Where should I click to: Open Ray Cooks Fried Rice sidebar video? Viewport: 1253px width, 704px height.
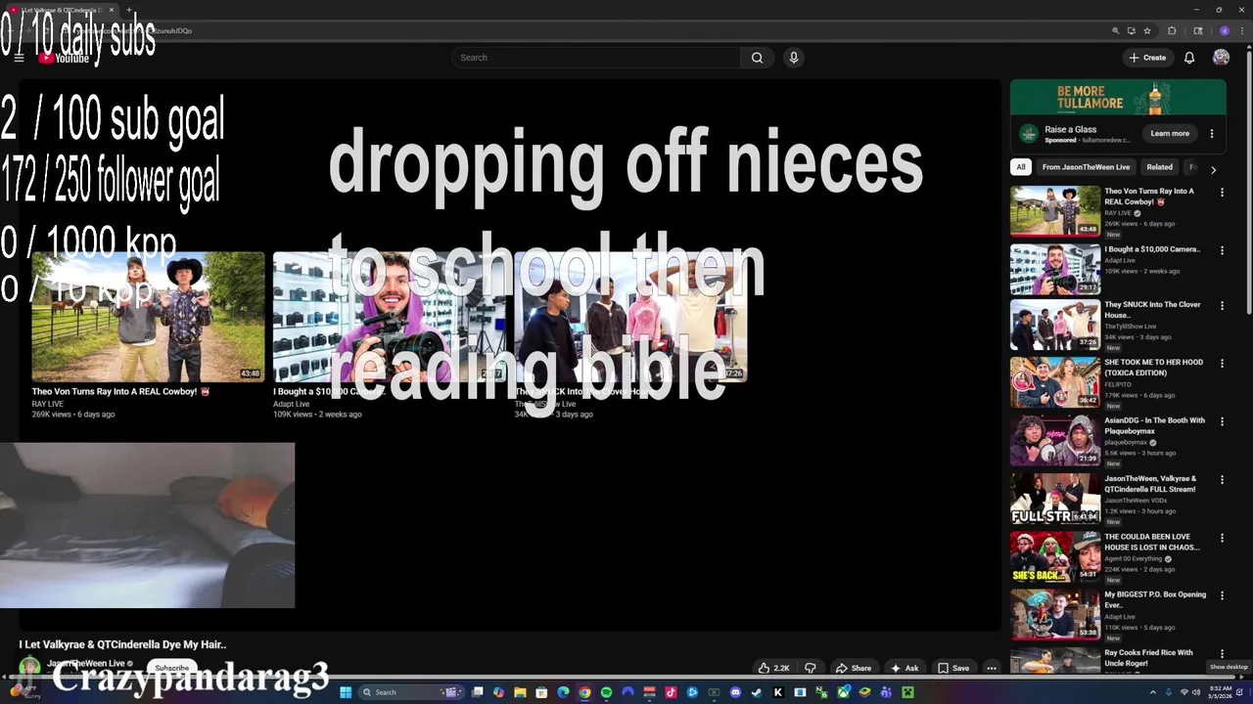(1149, 657)
